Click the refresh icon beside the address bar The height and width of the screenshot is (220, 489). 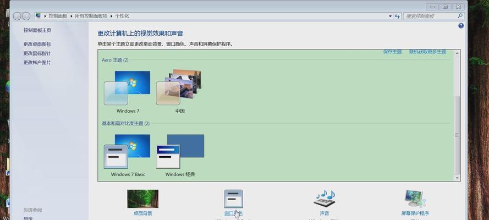click(397, 16)
